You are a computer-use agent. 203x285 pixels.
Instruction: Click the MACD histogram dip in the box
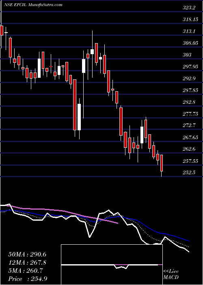pyautogui.click(x=121, y=267)
